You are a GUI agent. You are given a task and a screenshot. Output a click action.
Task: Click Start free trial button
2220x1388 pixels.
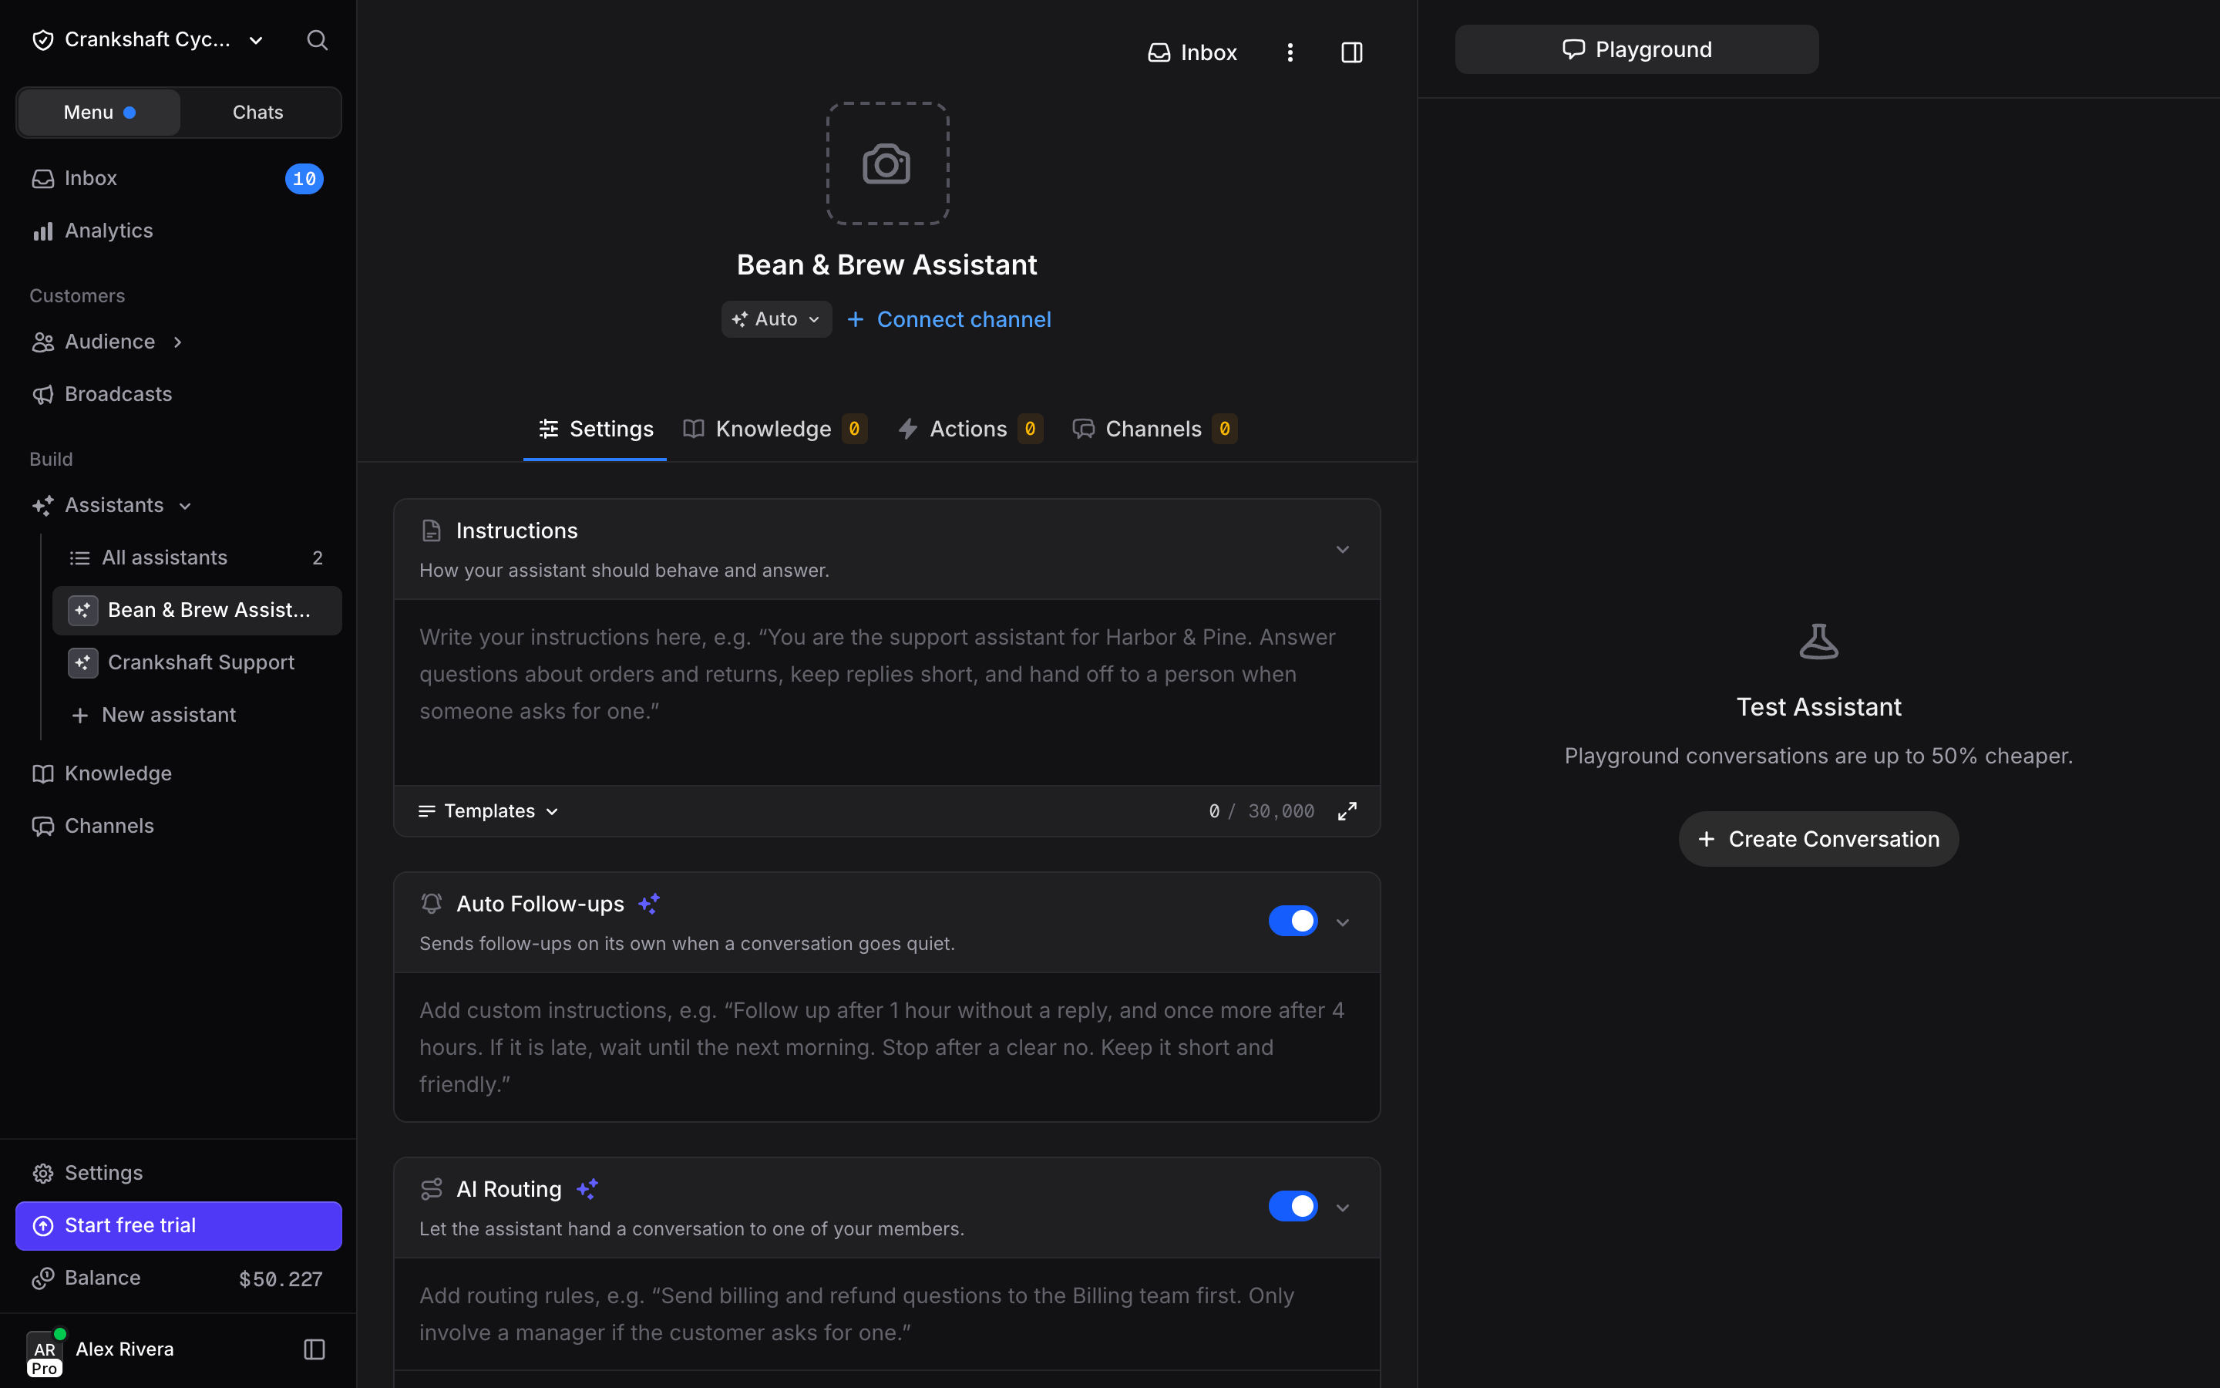[x=178, y=1225]
